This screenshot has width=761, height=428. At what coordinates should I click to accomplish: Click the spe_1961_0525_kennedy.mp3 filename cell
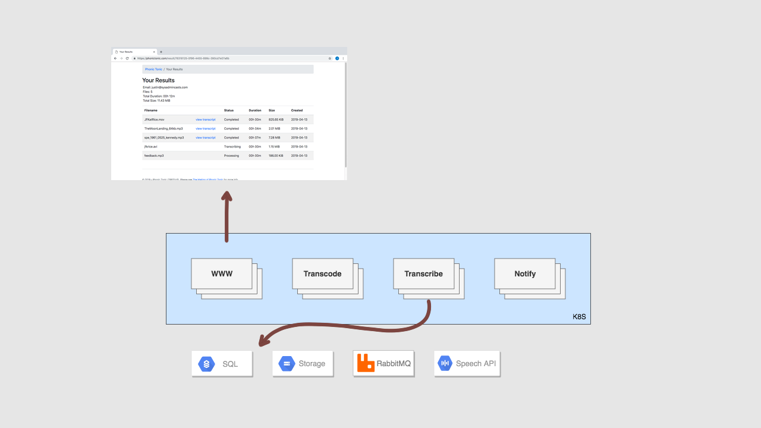tap(164, 137)
